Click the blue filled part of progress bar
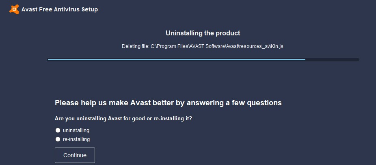376x165 pixels. [x=176, y=60]
